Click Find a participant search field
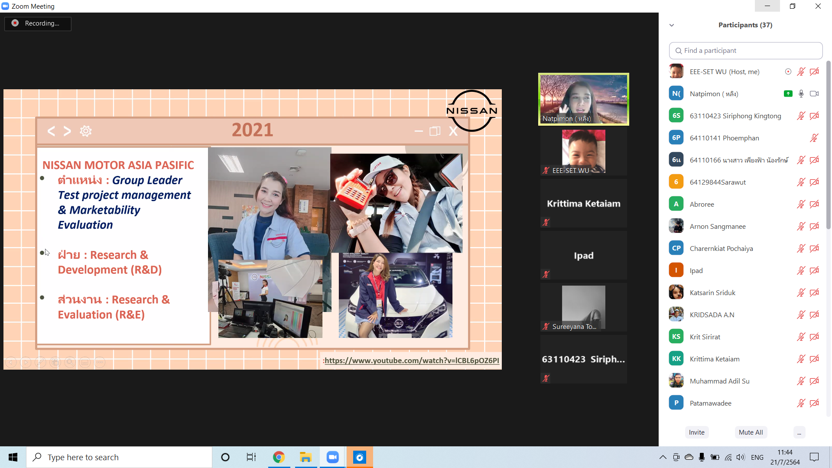 point(745,51)
